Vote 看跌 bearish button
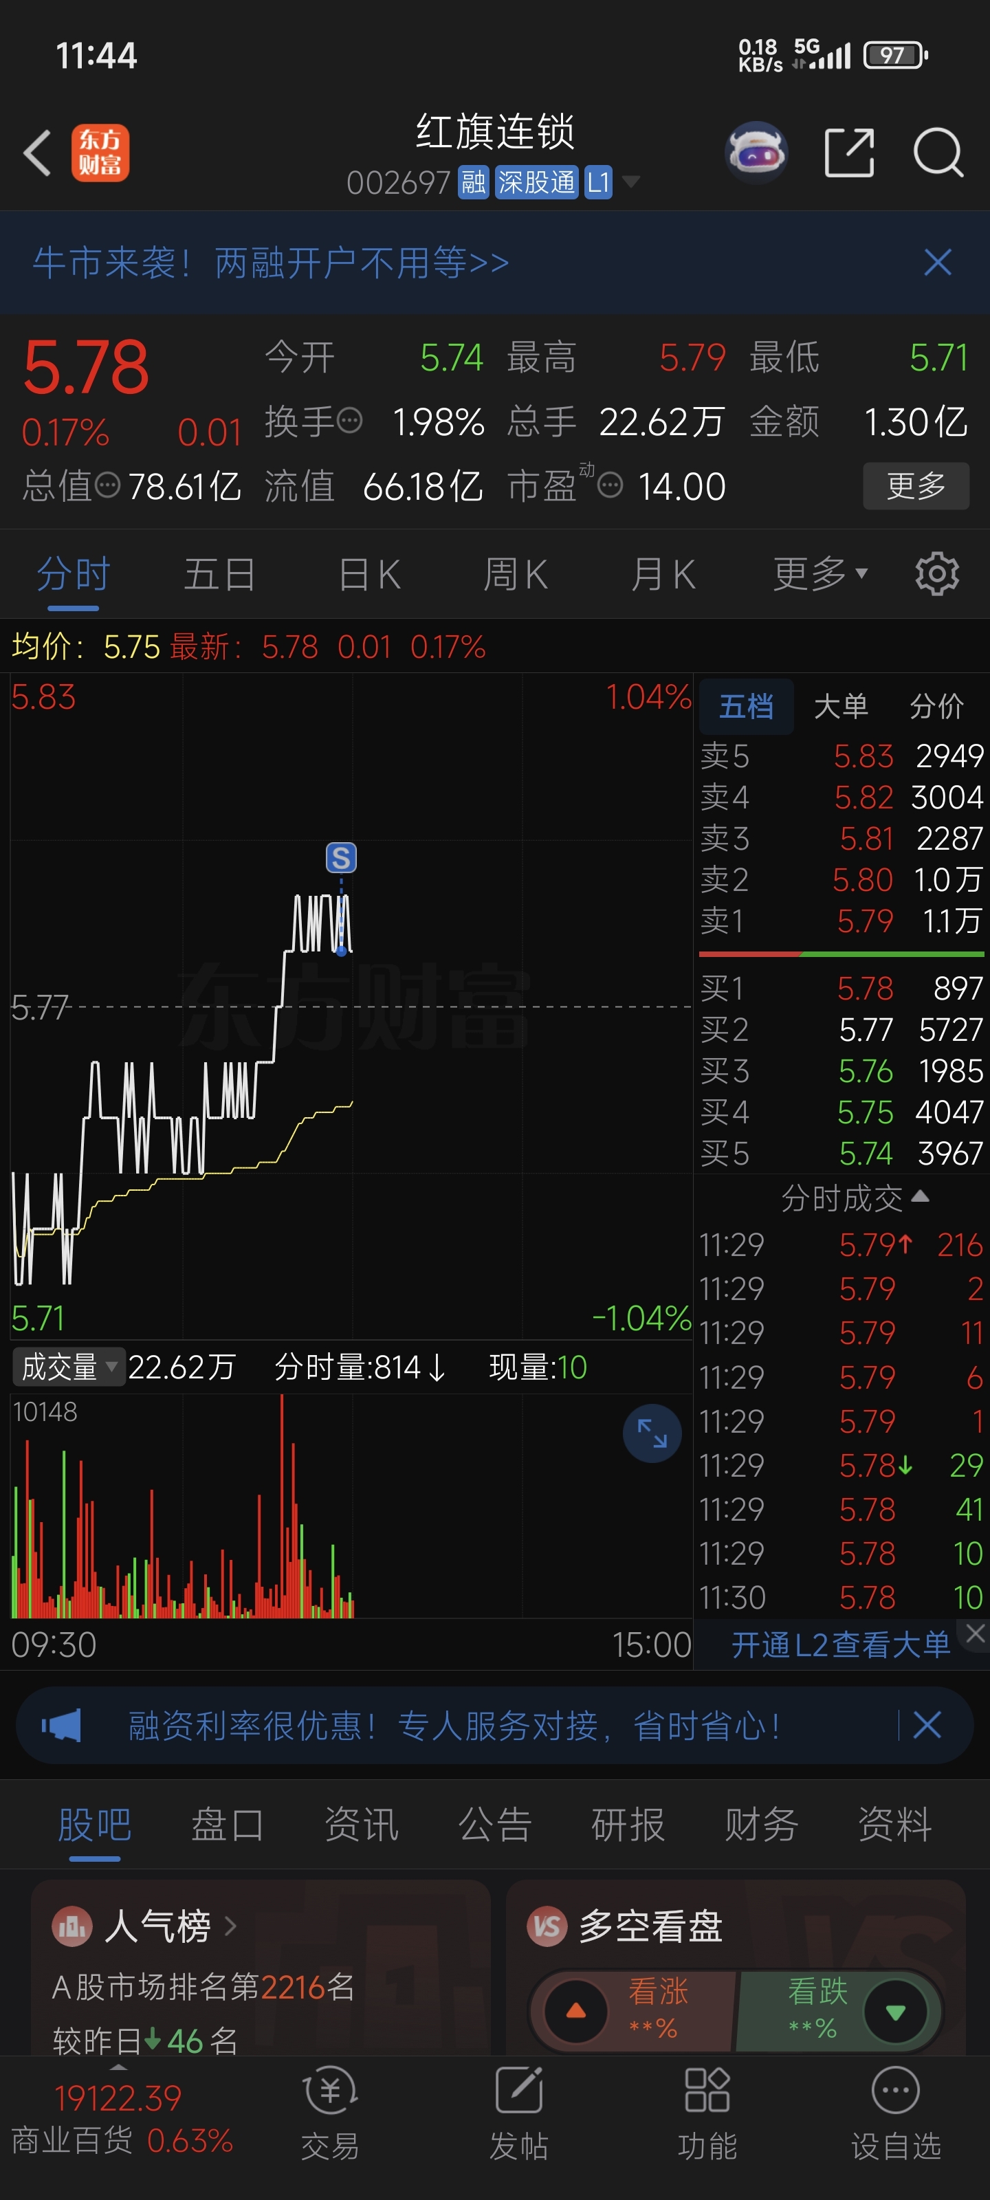The height and width of the screenshot is (2200, 990). tap(839, 2011)
